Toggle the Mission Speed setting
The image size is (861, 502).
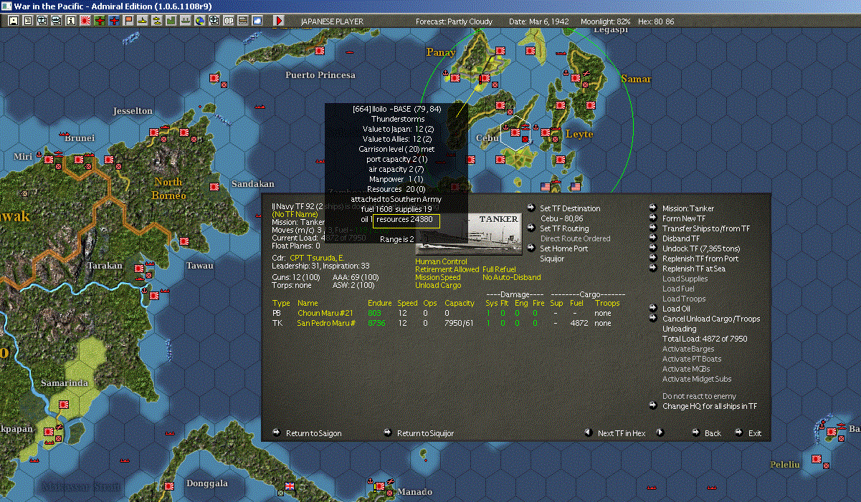(438, 278)
